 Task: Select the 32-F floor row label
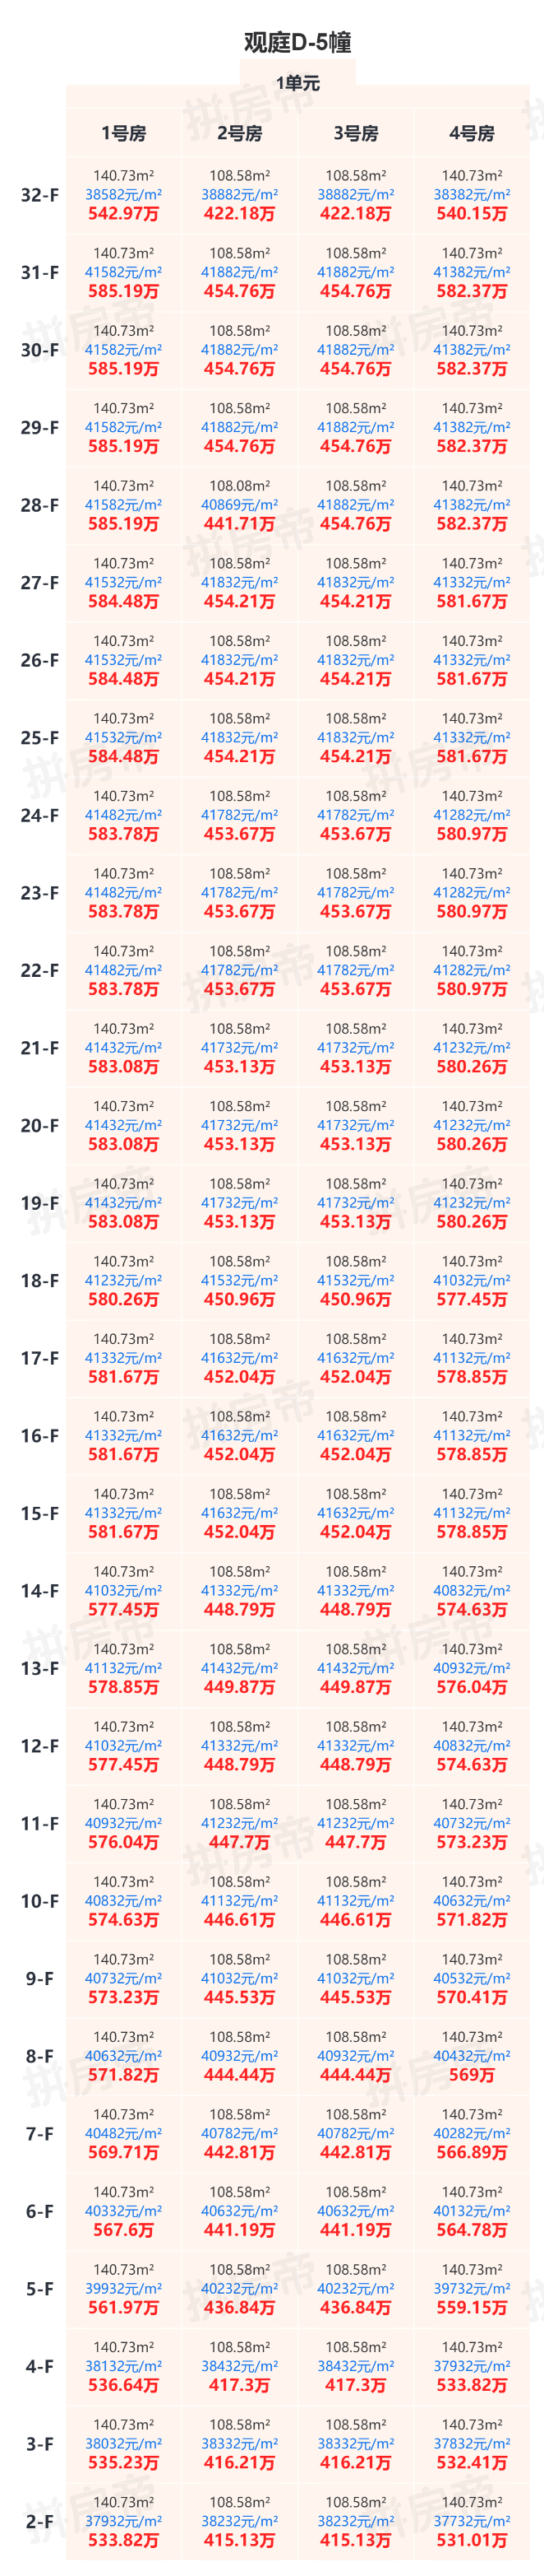pos(40,195)
